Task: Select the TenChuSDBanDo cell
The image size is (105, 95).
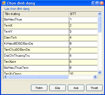Action: pyautogui.click(x=36, y=50)
